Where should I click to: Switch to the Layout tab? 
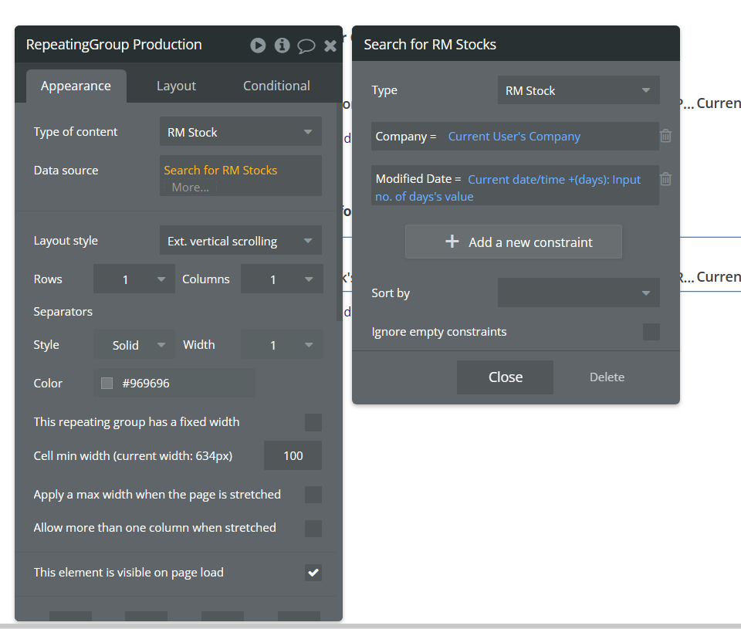pos(176,86)
